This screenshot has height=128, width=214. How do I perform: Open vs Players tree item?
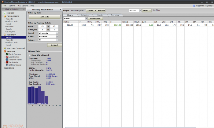click(x=10, y=32)
